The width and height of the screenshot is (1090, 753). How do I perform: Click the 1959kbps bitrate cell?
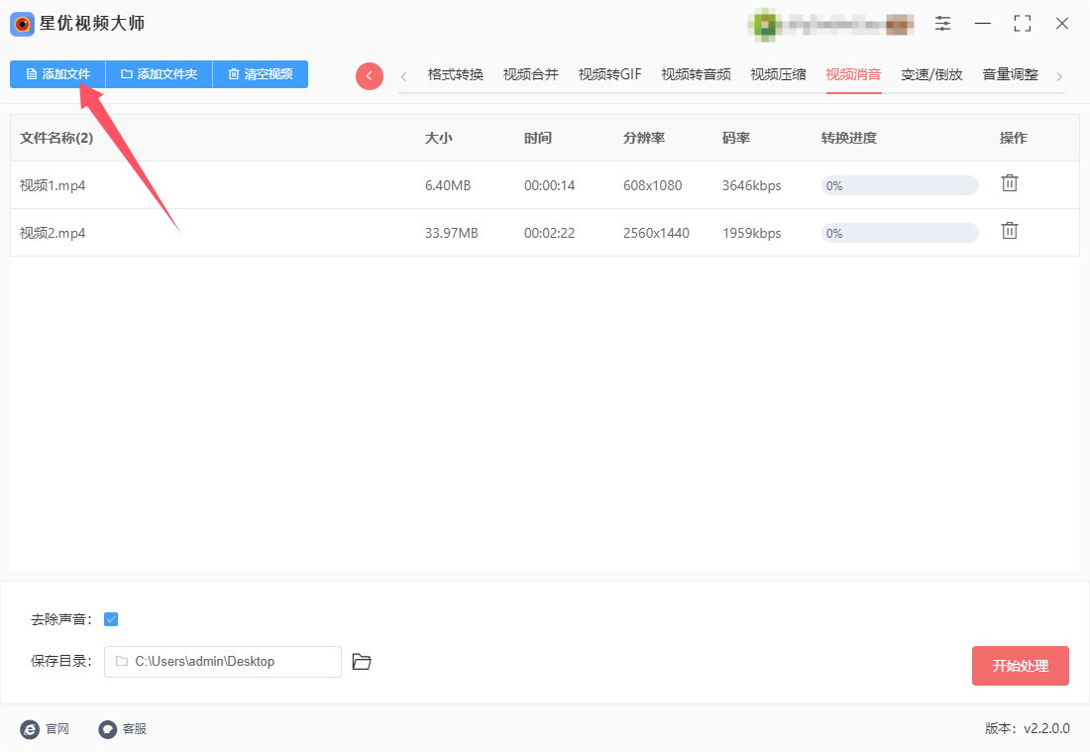[x=751, y=233]
